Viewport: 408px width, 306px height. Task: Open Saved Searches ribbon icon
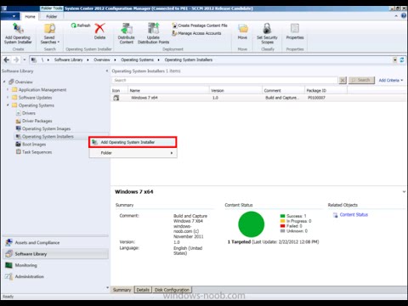coord(49,33)
